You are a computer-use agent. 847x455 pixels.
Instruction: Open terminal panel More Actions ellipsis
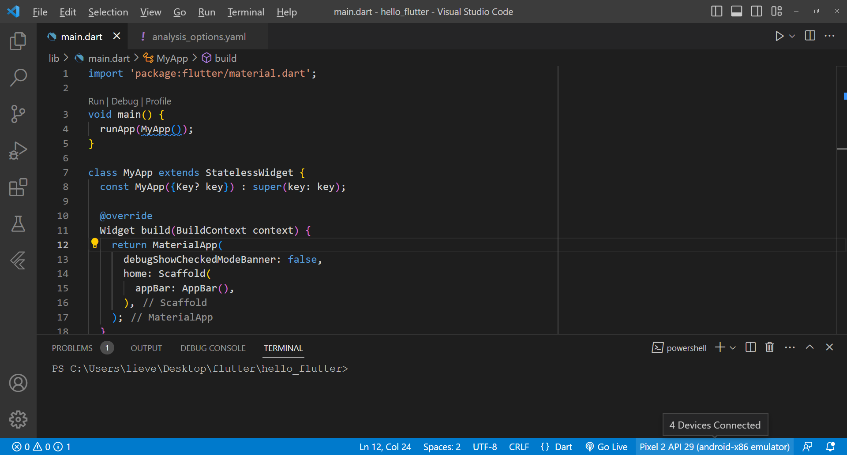click(x=790, y=347)
